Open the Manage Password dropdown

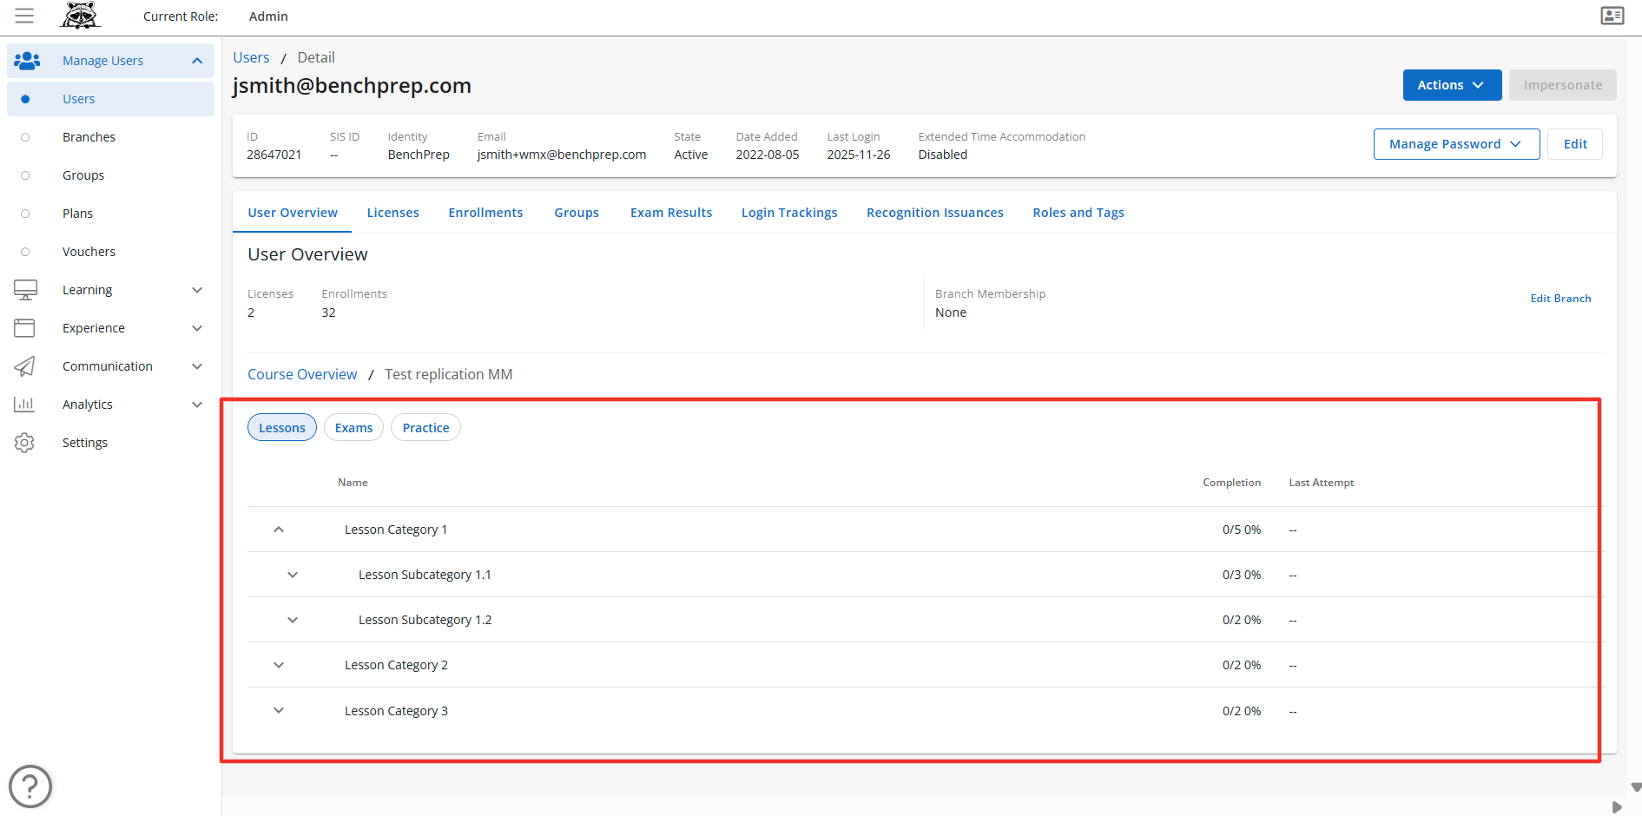click(1456, 144)
